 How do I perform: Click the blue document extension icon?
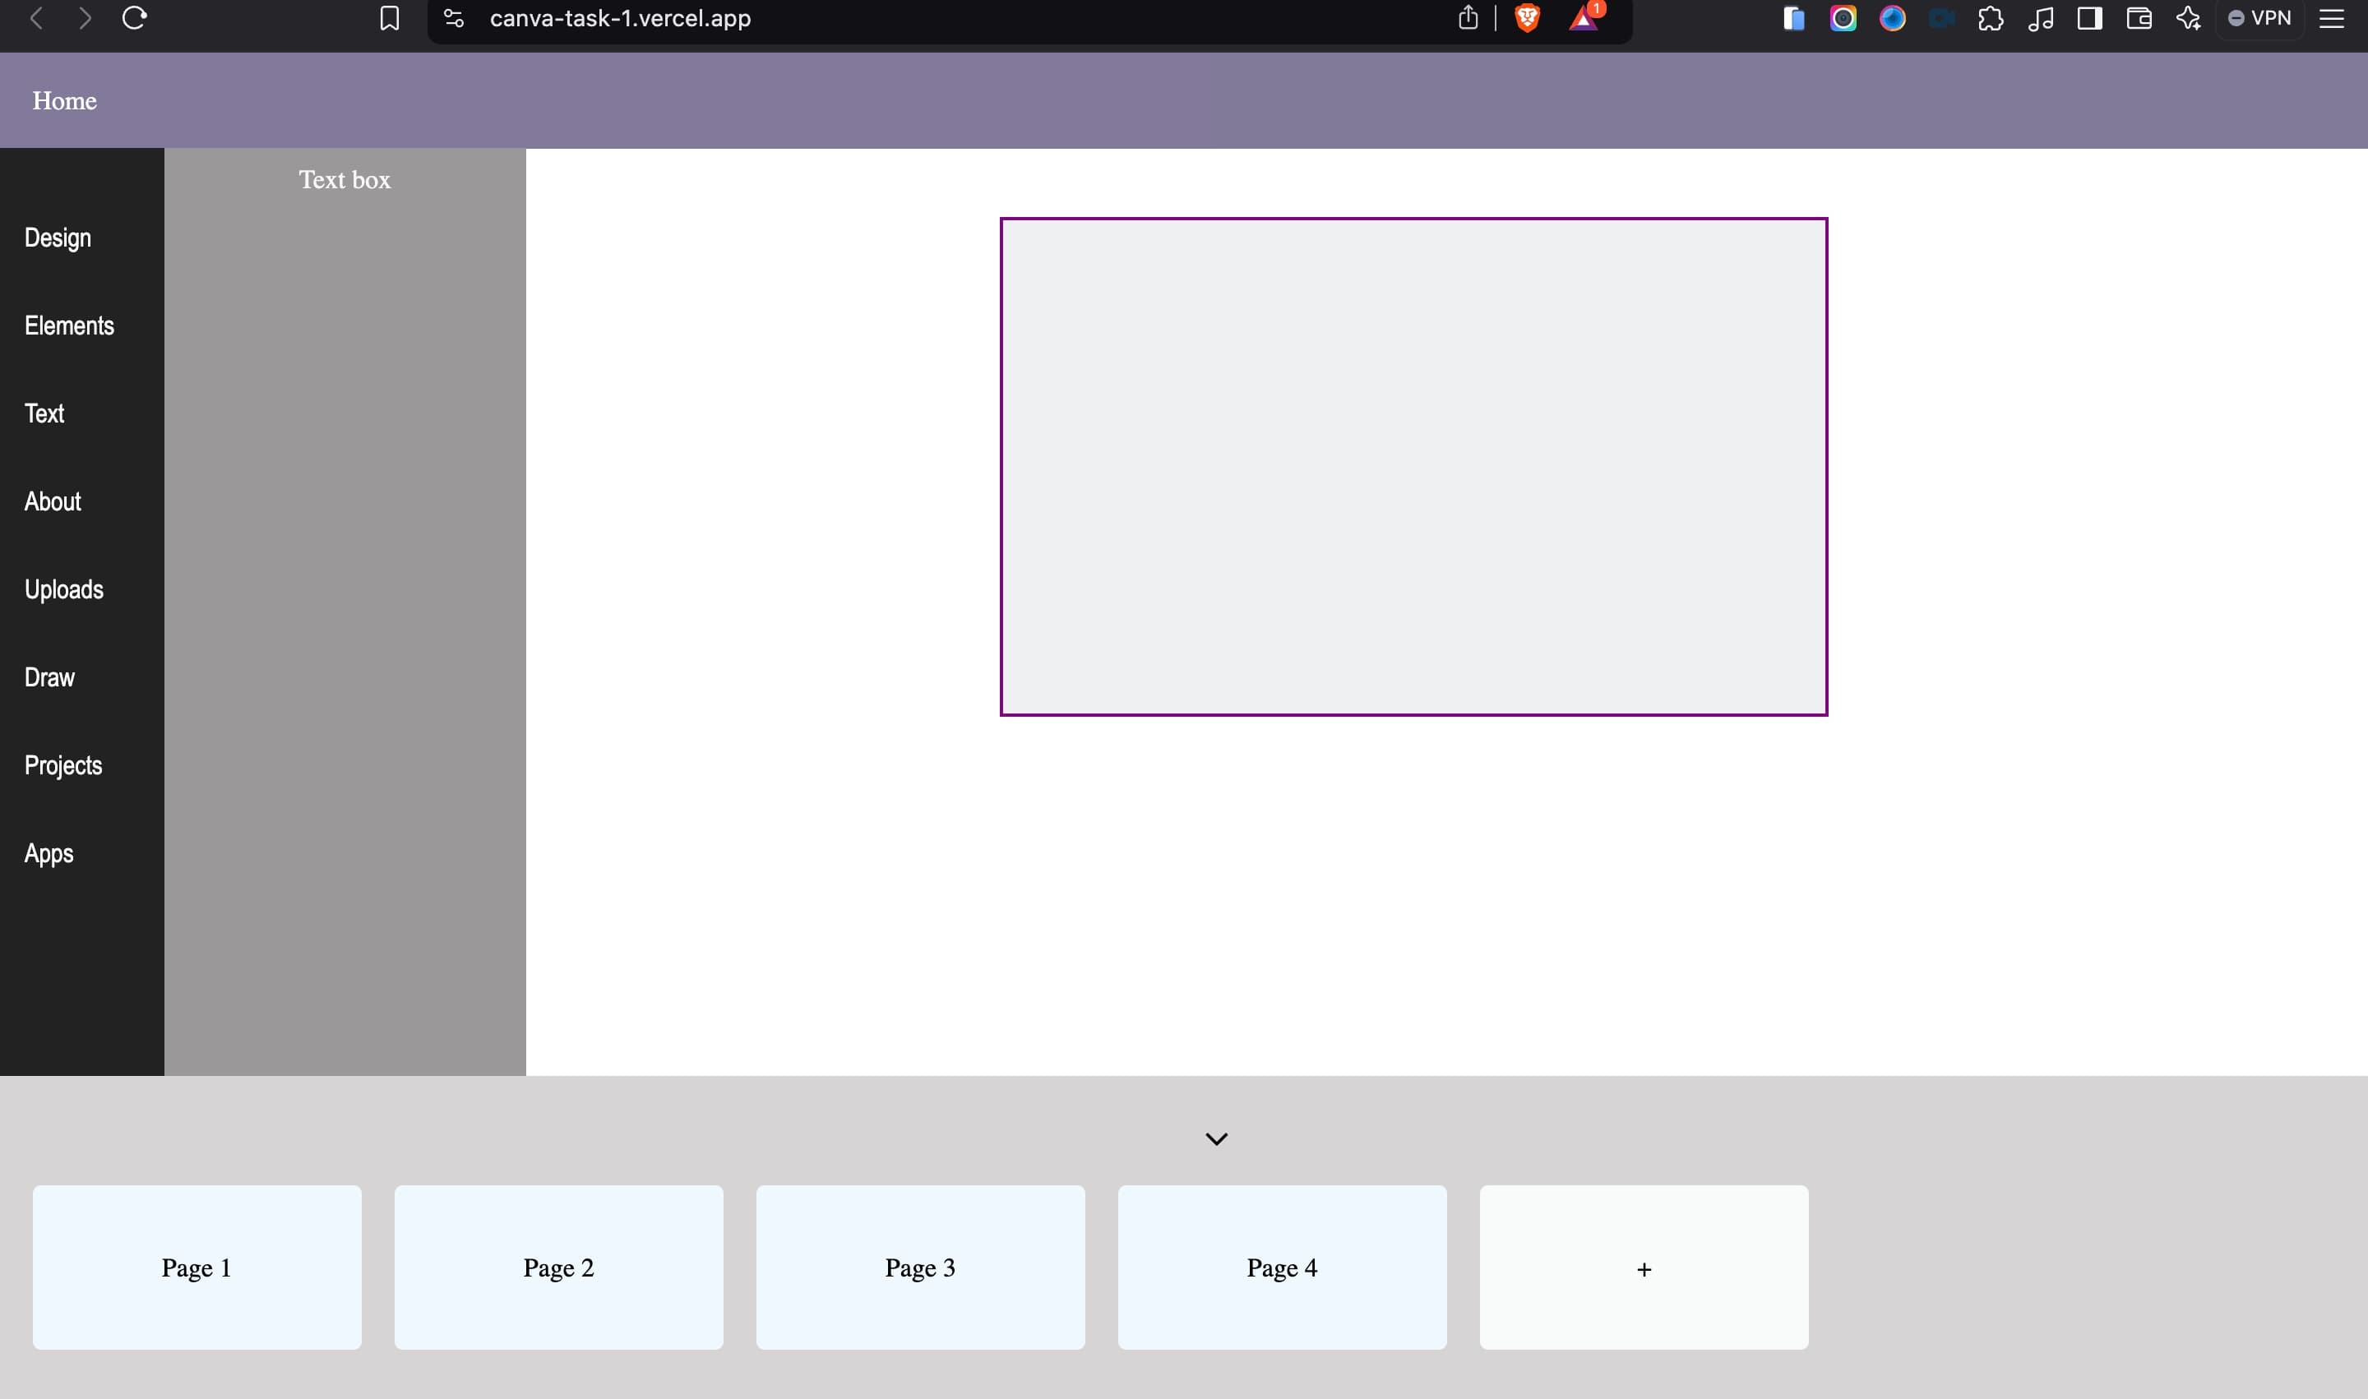[1794, 18]
